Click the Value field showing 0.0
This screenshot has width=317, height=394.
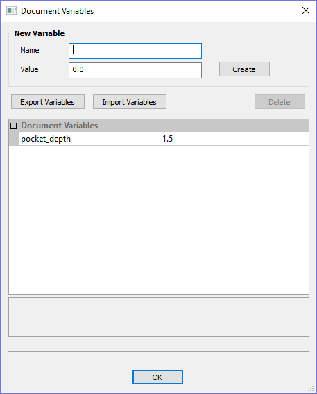pyautogui.click(x=135, y=70)
